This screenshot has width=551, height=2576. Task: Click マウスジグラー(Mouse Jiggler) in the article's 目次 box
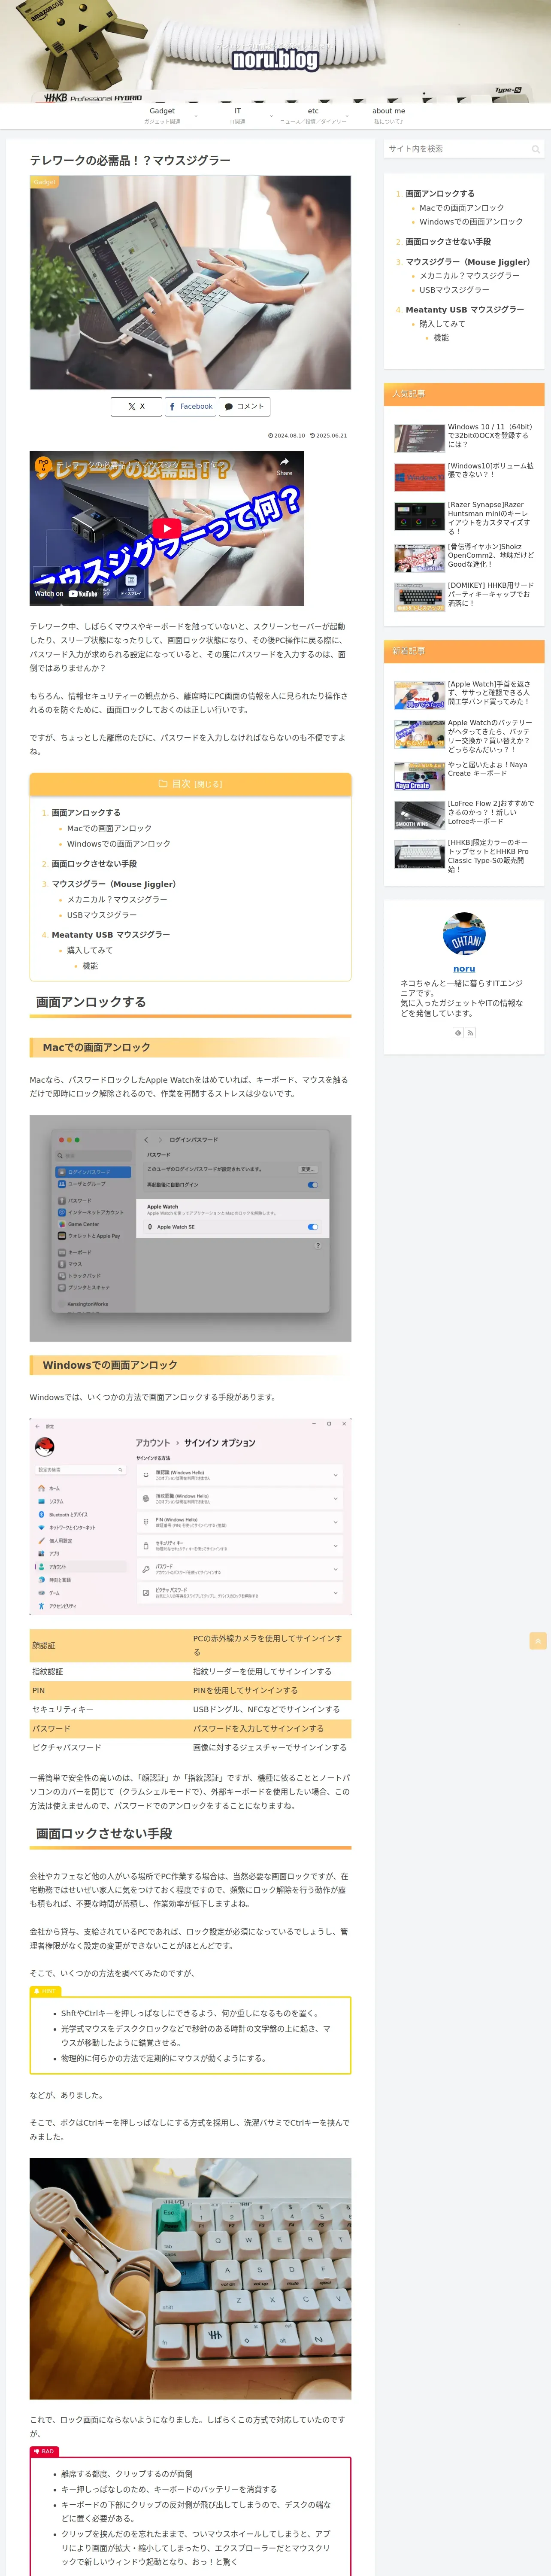pos(114,884)
